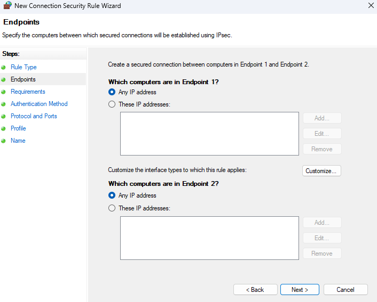Select Any IP address for Endpoint 1
This screenshot has width=377, height=302.
click(x=112, y=92)
